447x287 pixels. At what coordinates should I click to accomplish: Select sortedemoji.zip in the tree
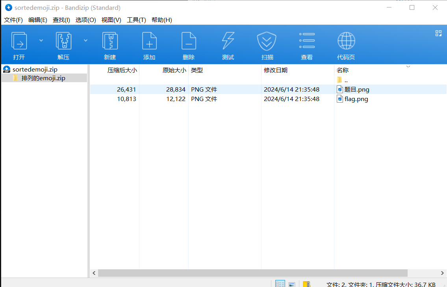coord(35,70)
